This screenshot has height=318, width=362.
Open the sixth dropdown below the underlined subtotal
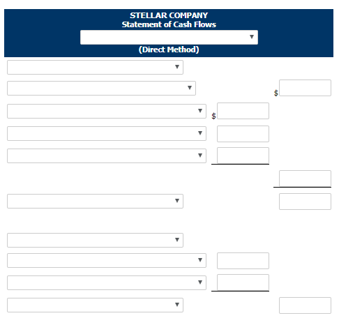[95, 202]
